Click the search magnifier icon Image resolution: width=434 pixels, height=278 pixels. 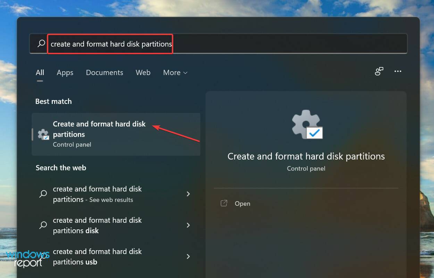(x=41, y=43)
